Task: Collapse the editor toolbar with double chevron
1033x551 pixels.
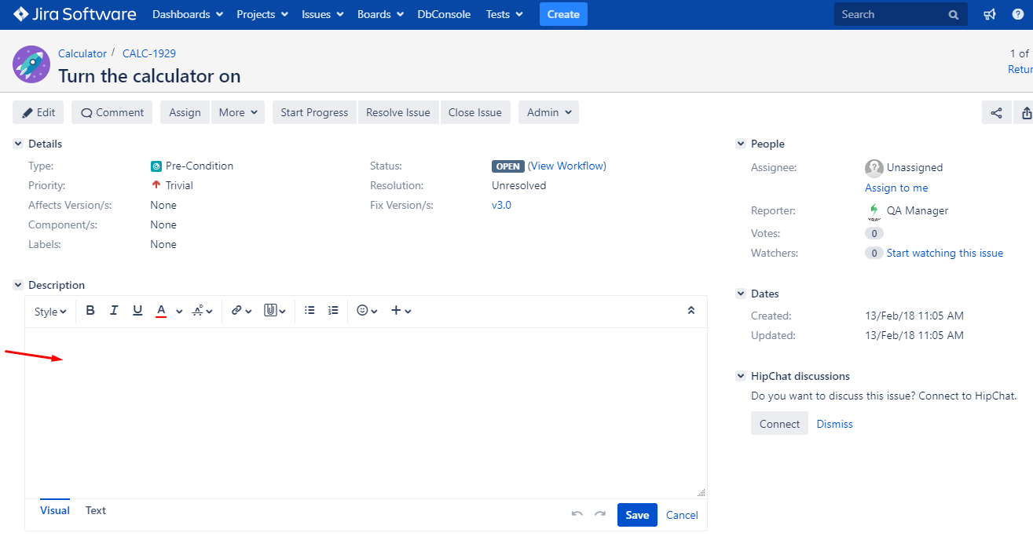Action: (691, 311)
